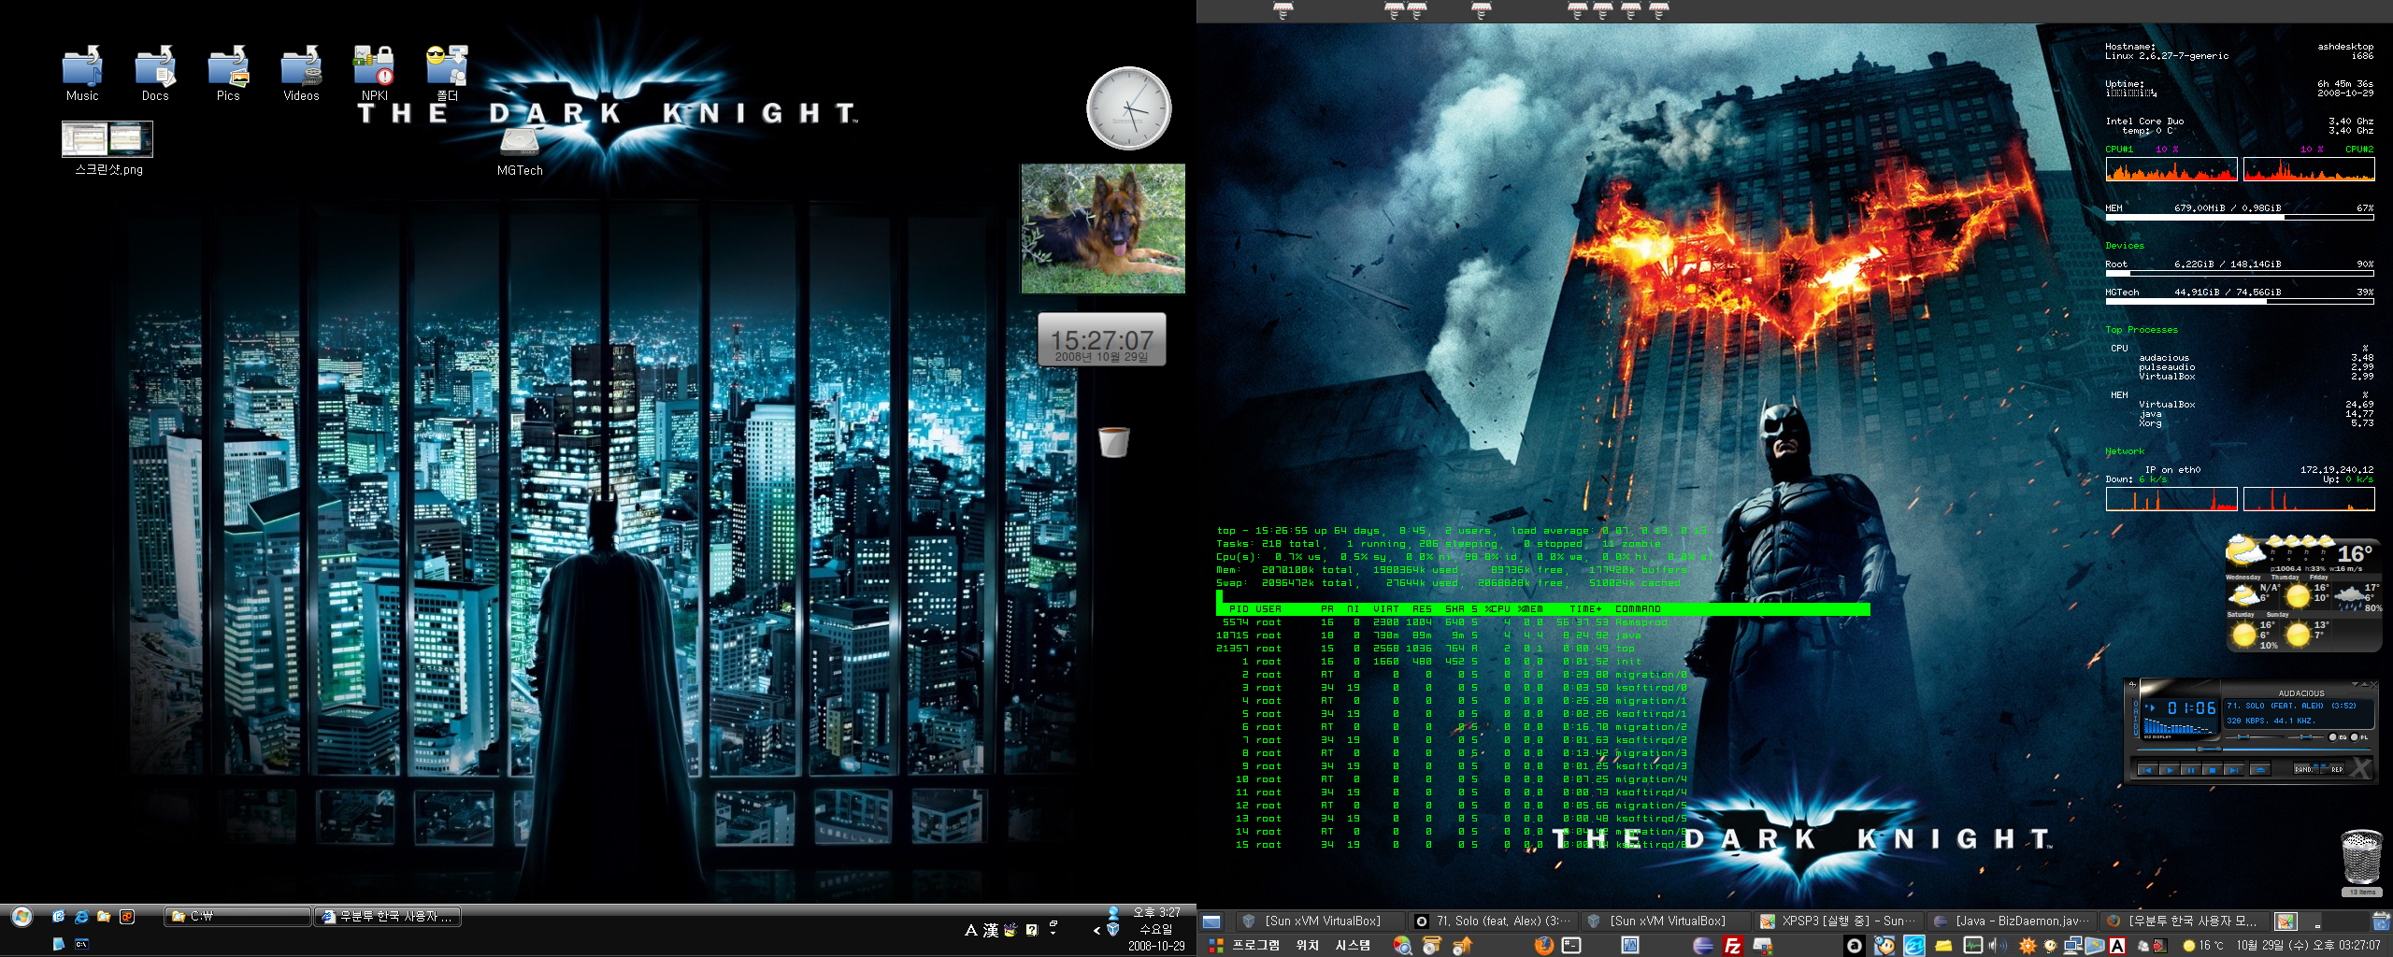Stop playback in Audacious
This screenshot has height=957, width=2393.
click(x=2213, y=770)
